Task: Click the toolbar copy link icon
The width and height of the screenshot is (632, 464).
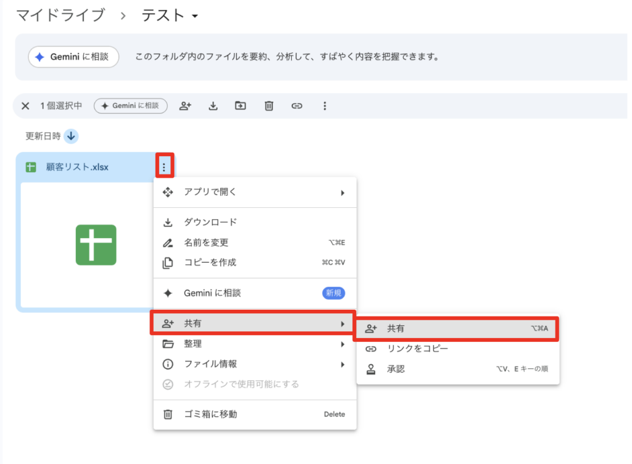Action: click(x=297, y=106)
